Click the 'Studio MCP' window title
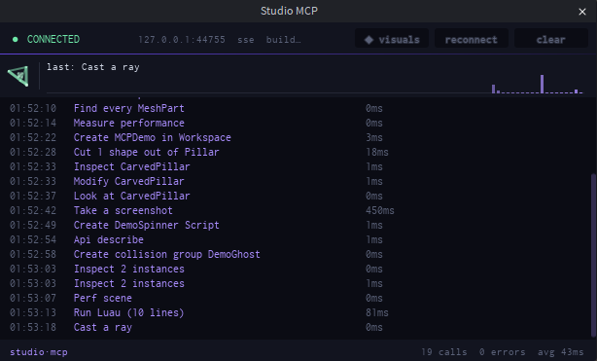The image size is (597, 361). [x=289, y=11]
